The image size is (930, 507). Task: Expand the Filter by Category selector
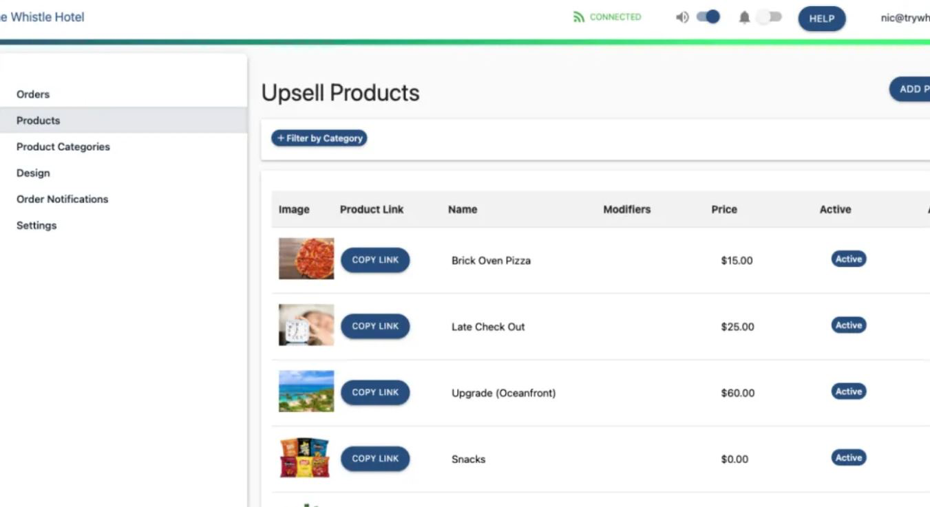click(x=319, y=138)
